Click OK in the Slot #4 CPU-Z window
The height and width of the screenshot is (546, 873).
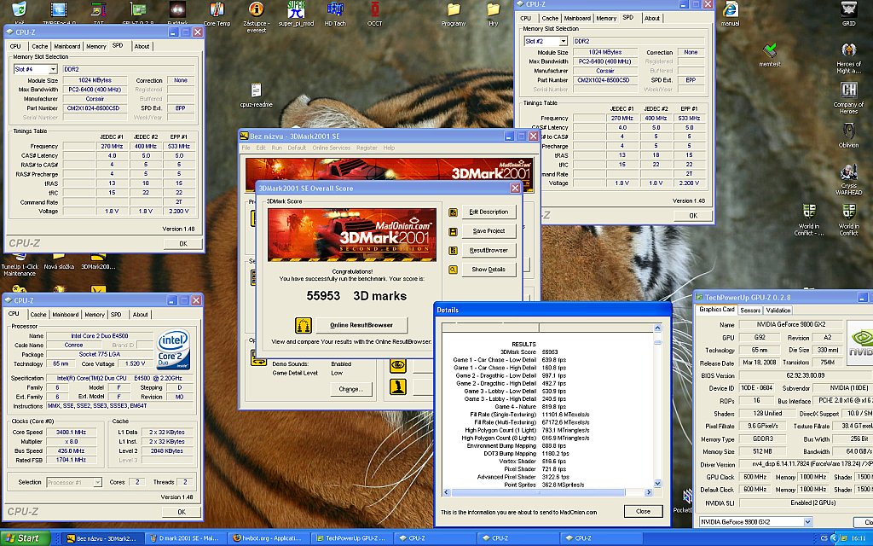(183, 243)
